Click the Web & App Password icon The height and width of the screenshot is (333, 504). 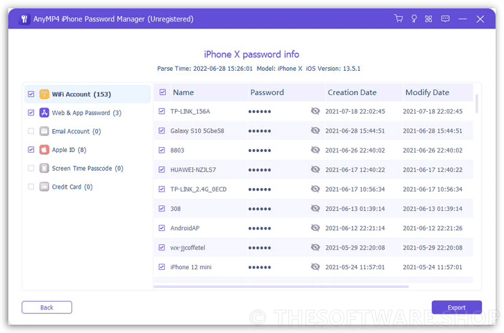[x=44, y=112]
